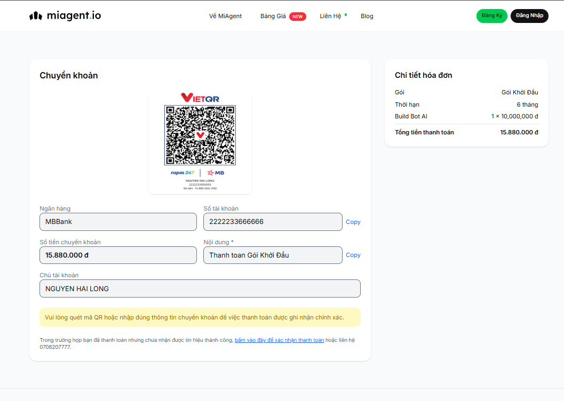Open the Về MiAgent menu item
564x401 pixels.
225,16
